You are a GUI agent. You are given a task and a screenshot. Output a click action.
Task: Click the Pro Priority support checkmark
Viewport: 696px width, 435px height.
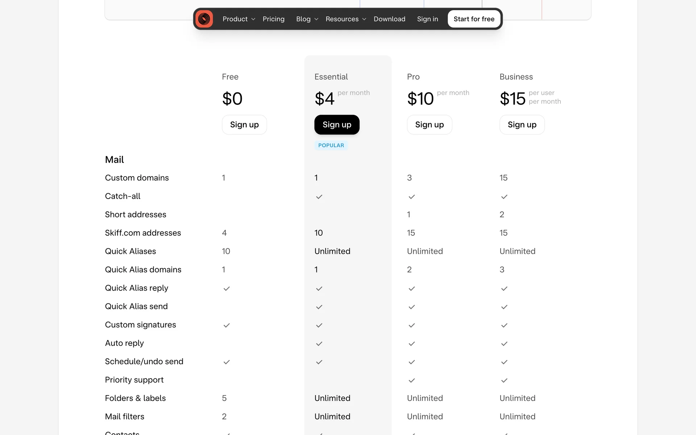(x=411, y=380)
